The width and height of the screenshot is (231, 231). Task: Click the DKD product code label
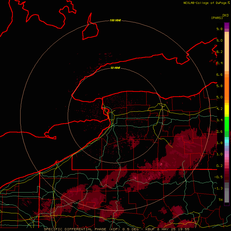[x=226, y=15]
